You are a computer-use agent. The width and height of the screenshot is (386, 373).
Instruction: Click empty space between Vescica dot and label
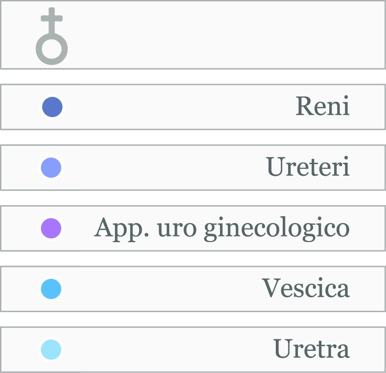tap(157, 289)
